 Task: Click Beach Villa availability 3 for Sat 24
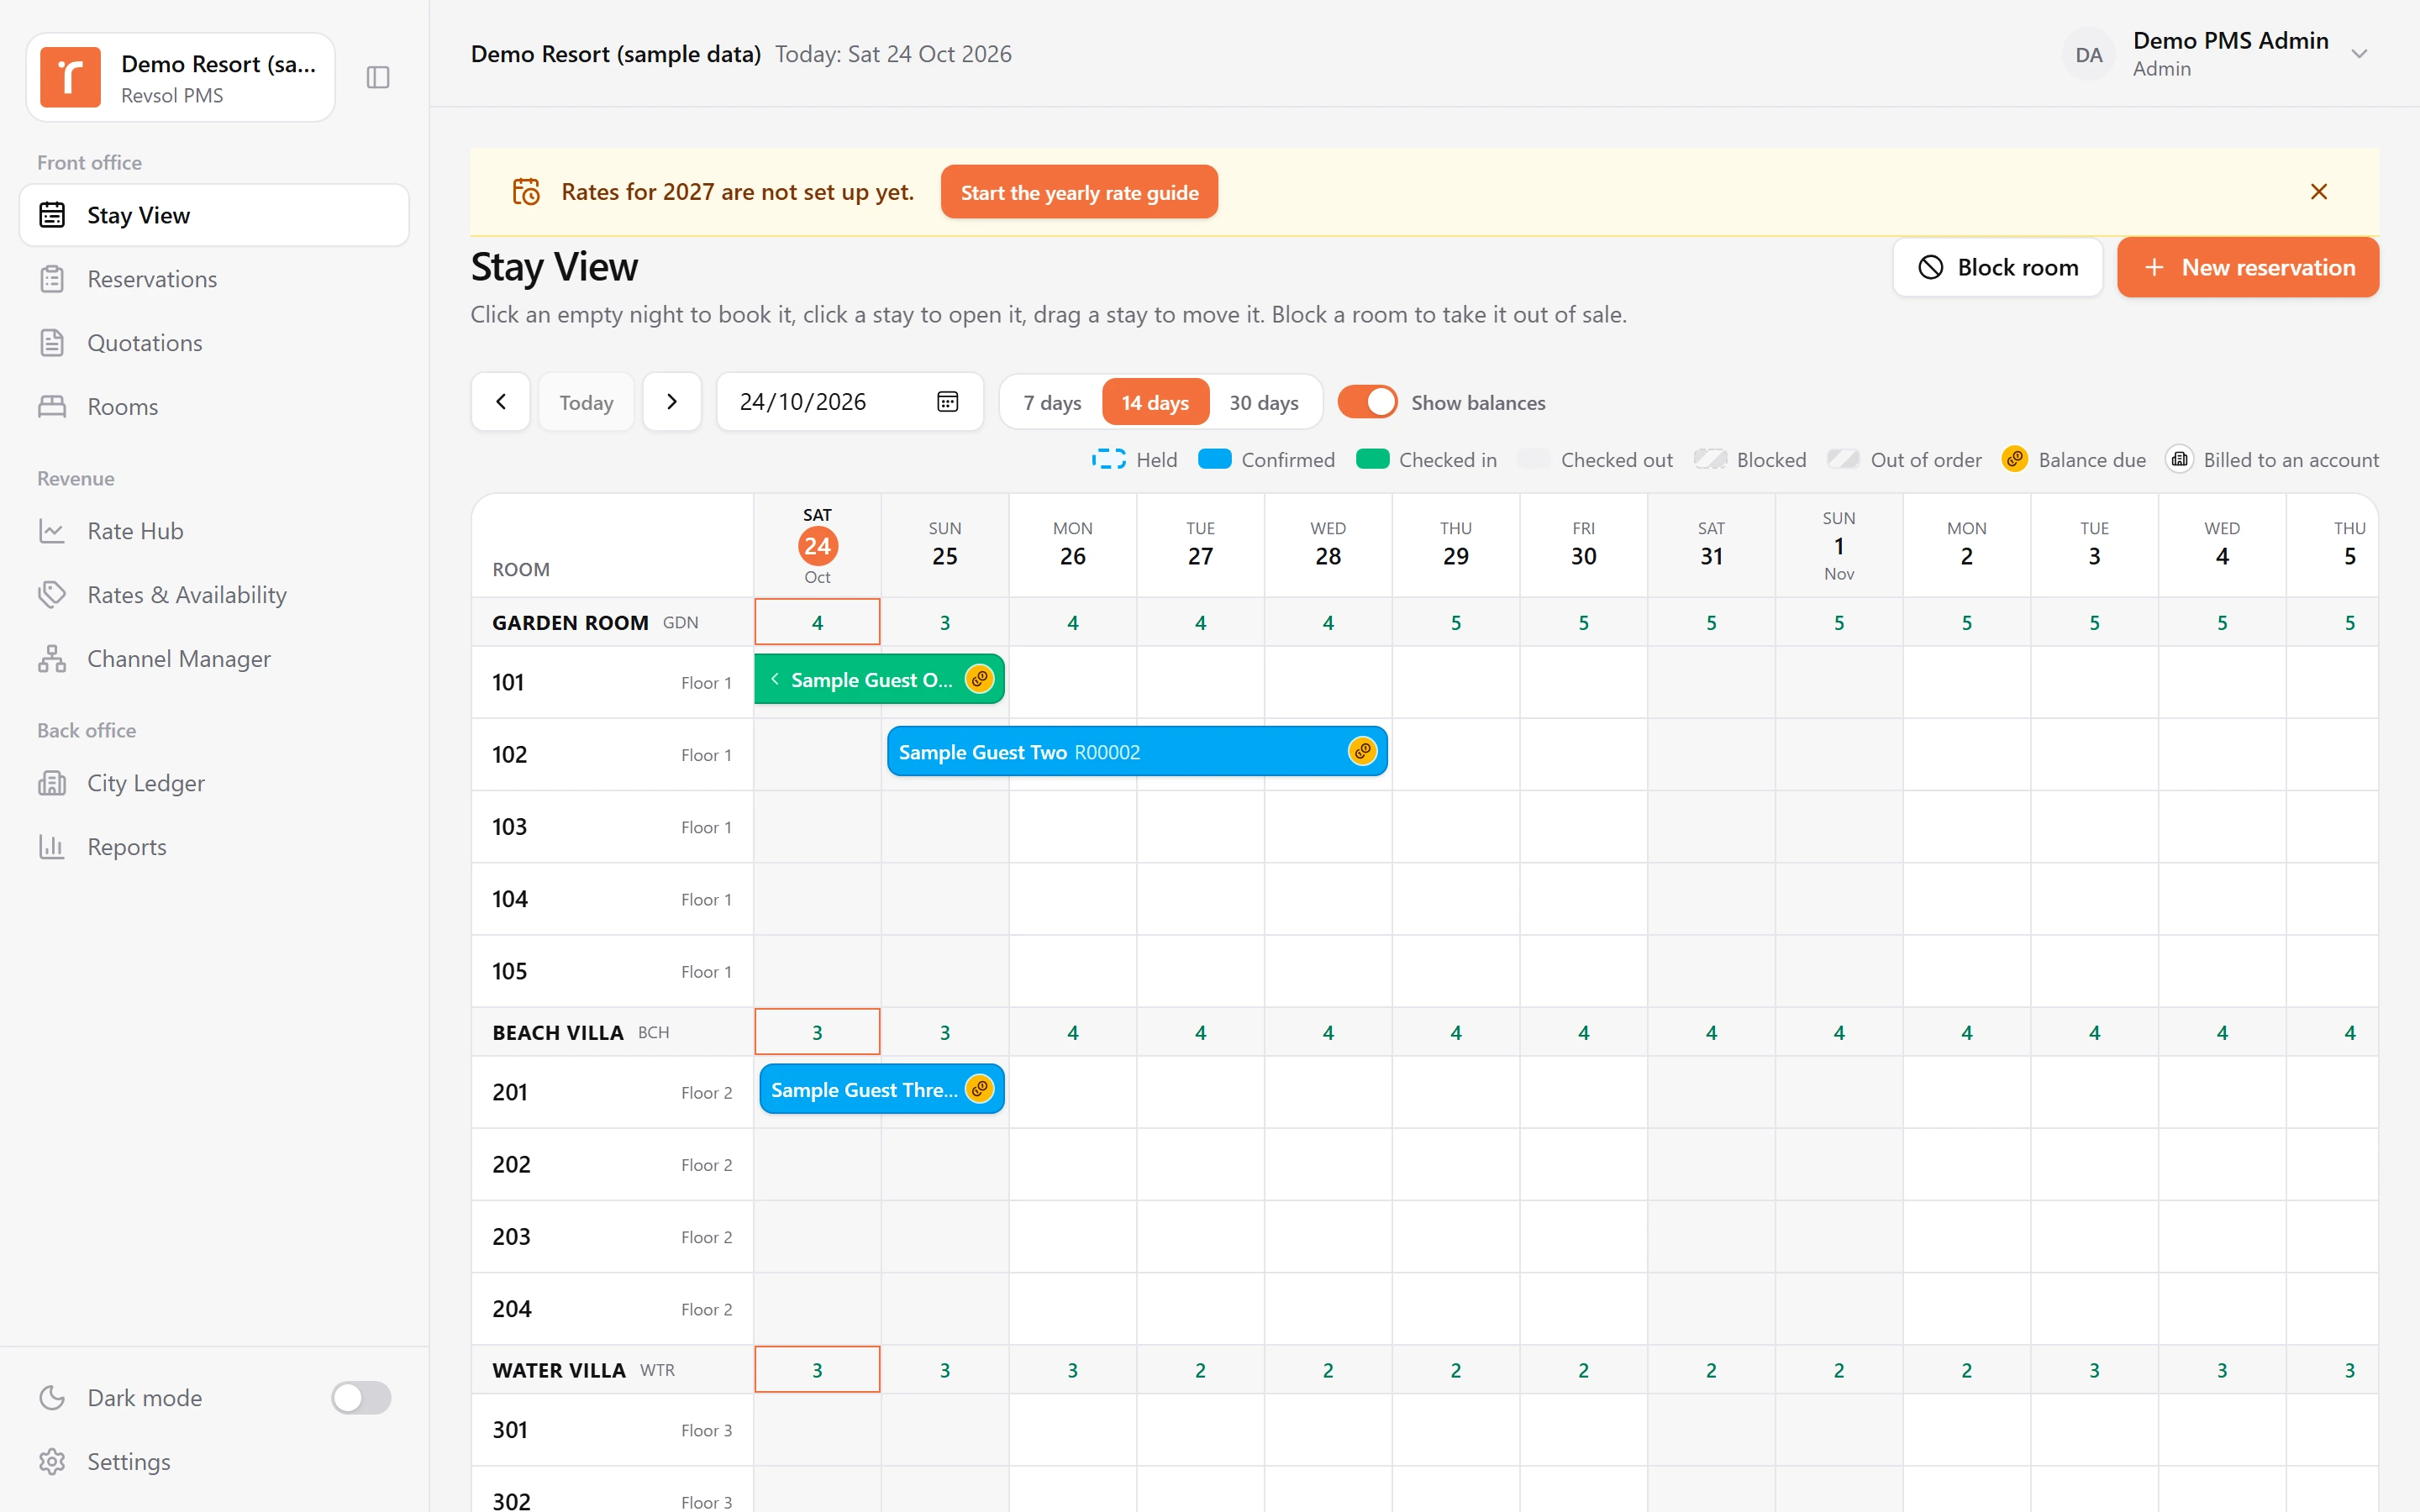(x=817, y=1032)
